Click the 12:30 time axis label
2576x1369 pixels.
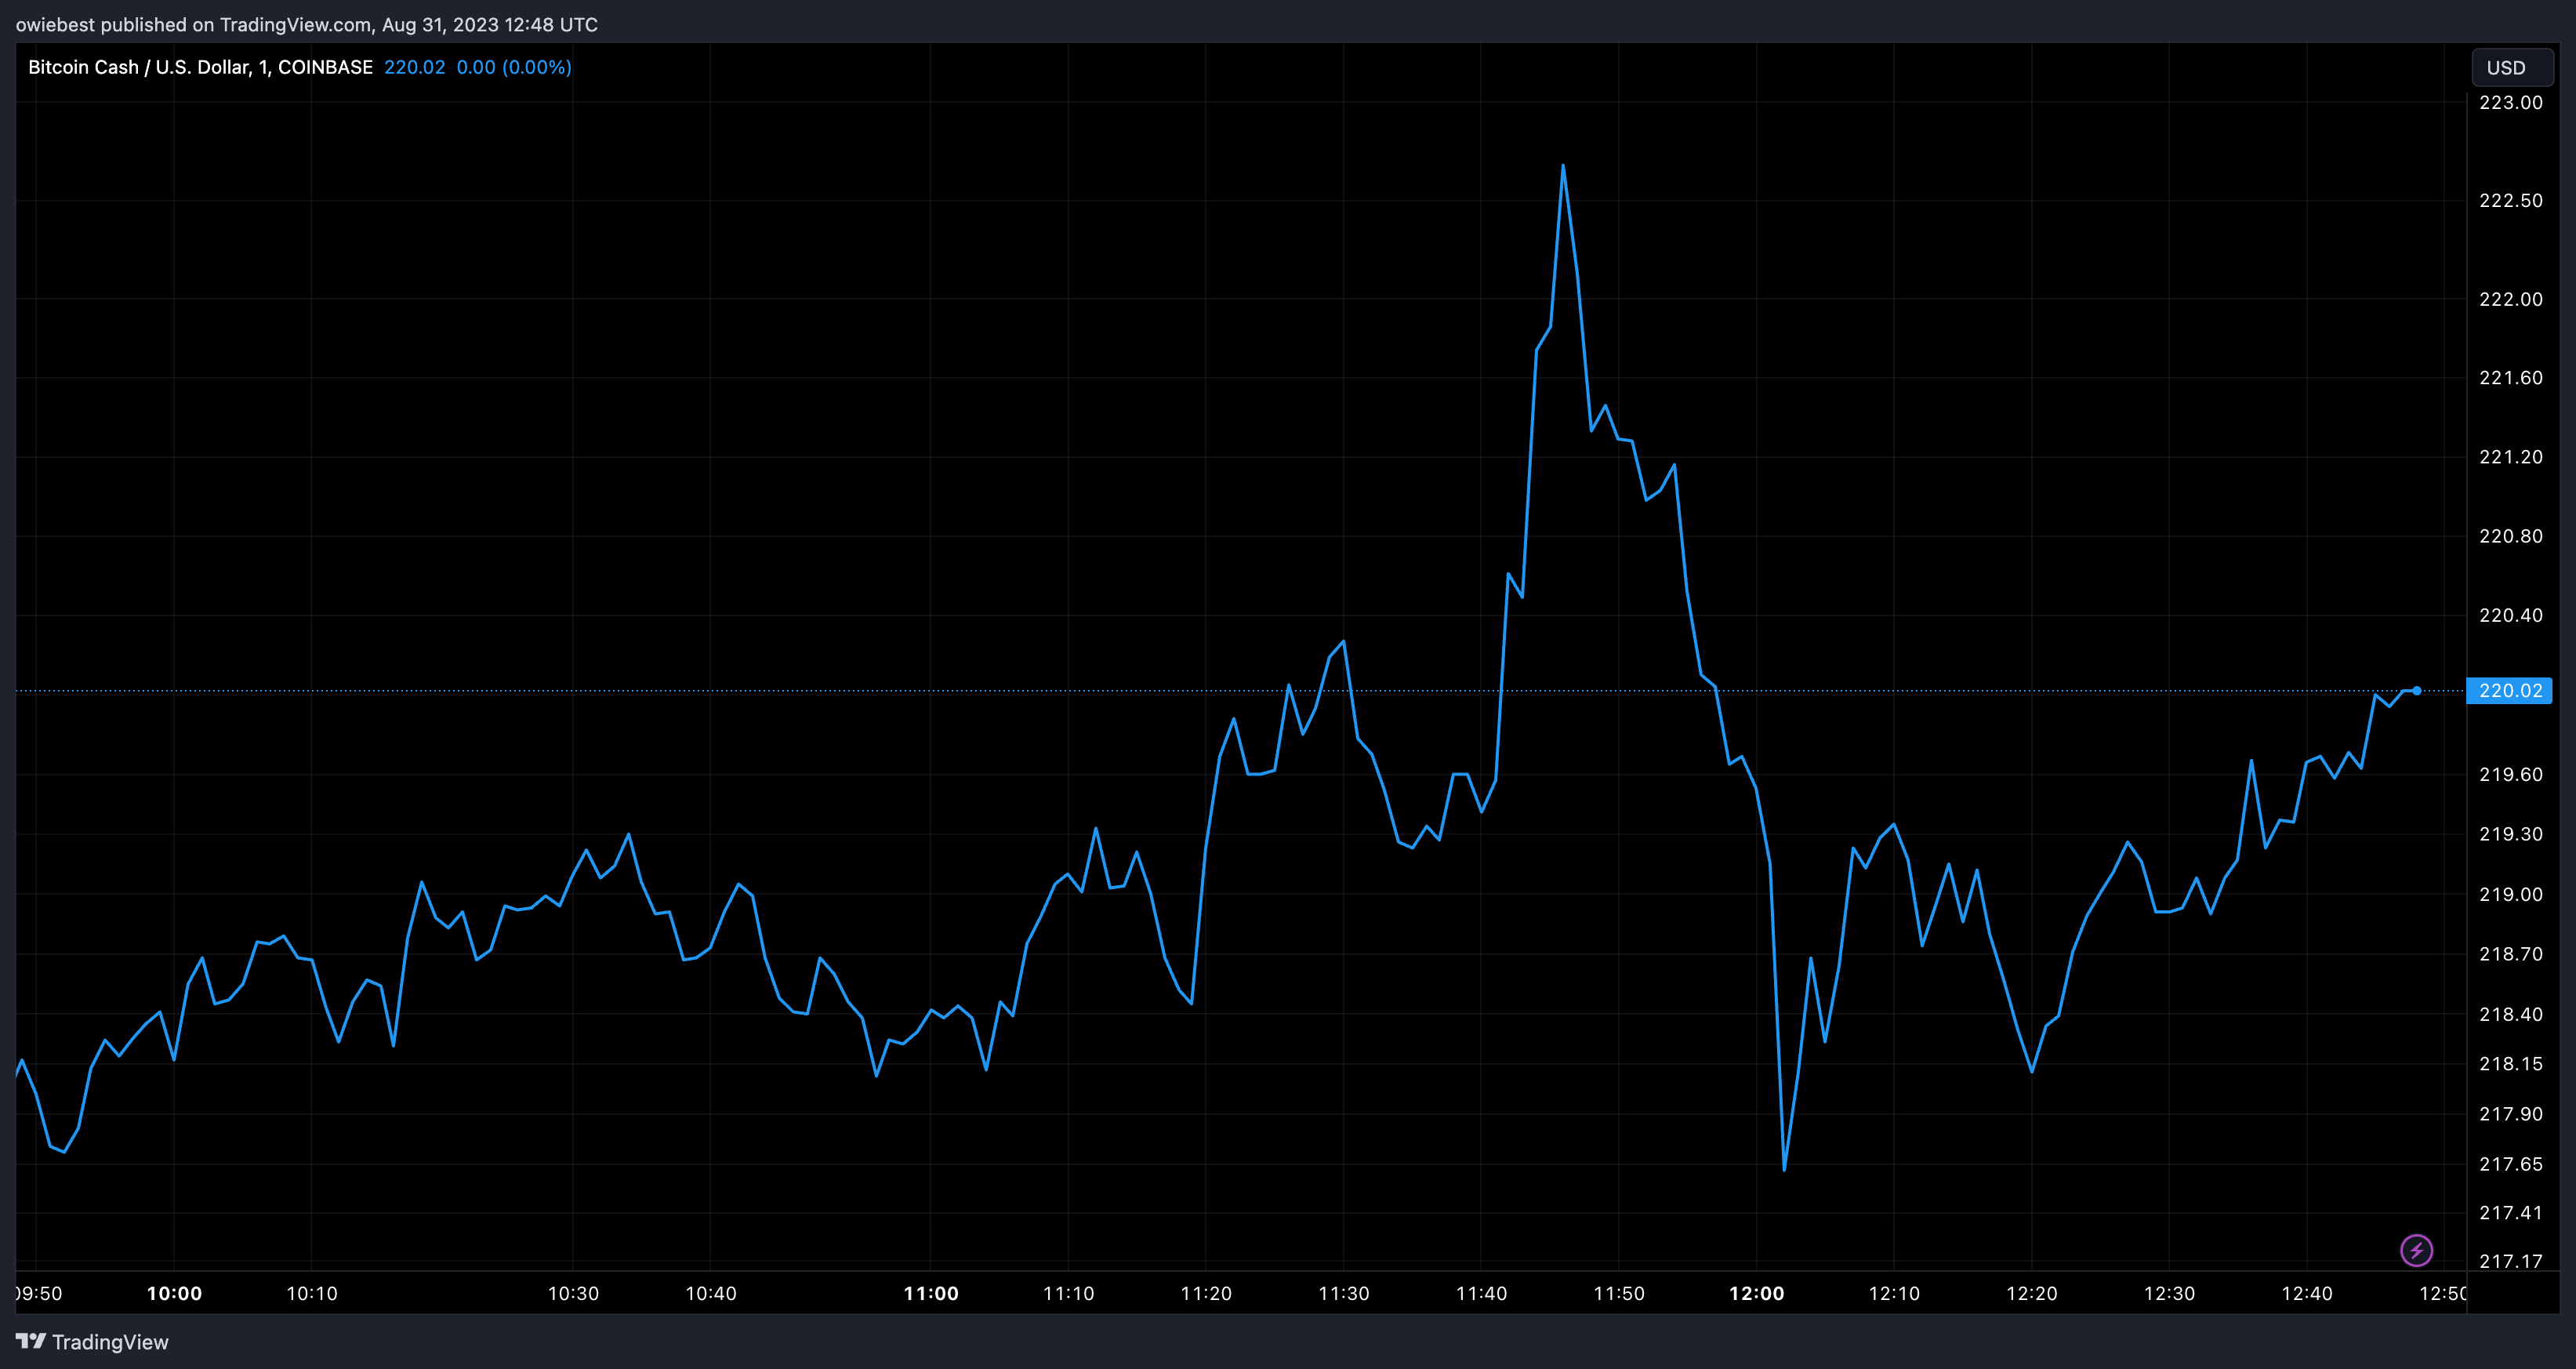click(x=2170, y=1293)
